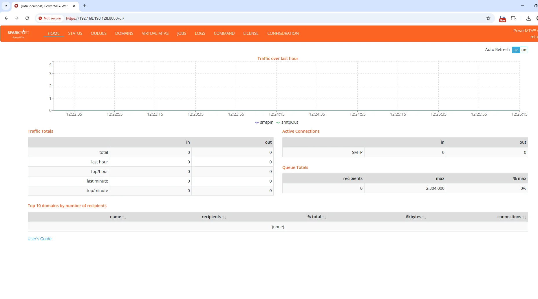
Task: Turn Auto Refresh Off
Action: (524, 50)
